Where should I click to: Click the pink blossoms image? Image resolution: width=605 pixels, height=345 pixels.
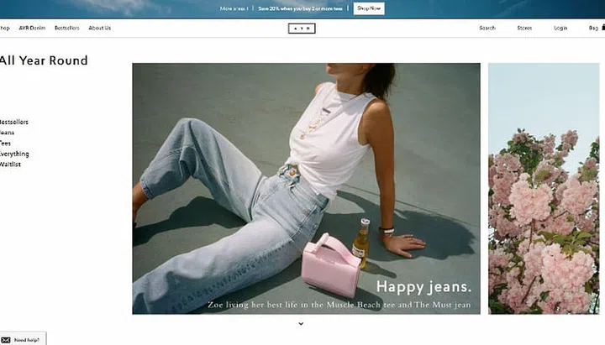[x=543, y=188]
